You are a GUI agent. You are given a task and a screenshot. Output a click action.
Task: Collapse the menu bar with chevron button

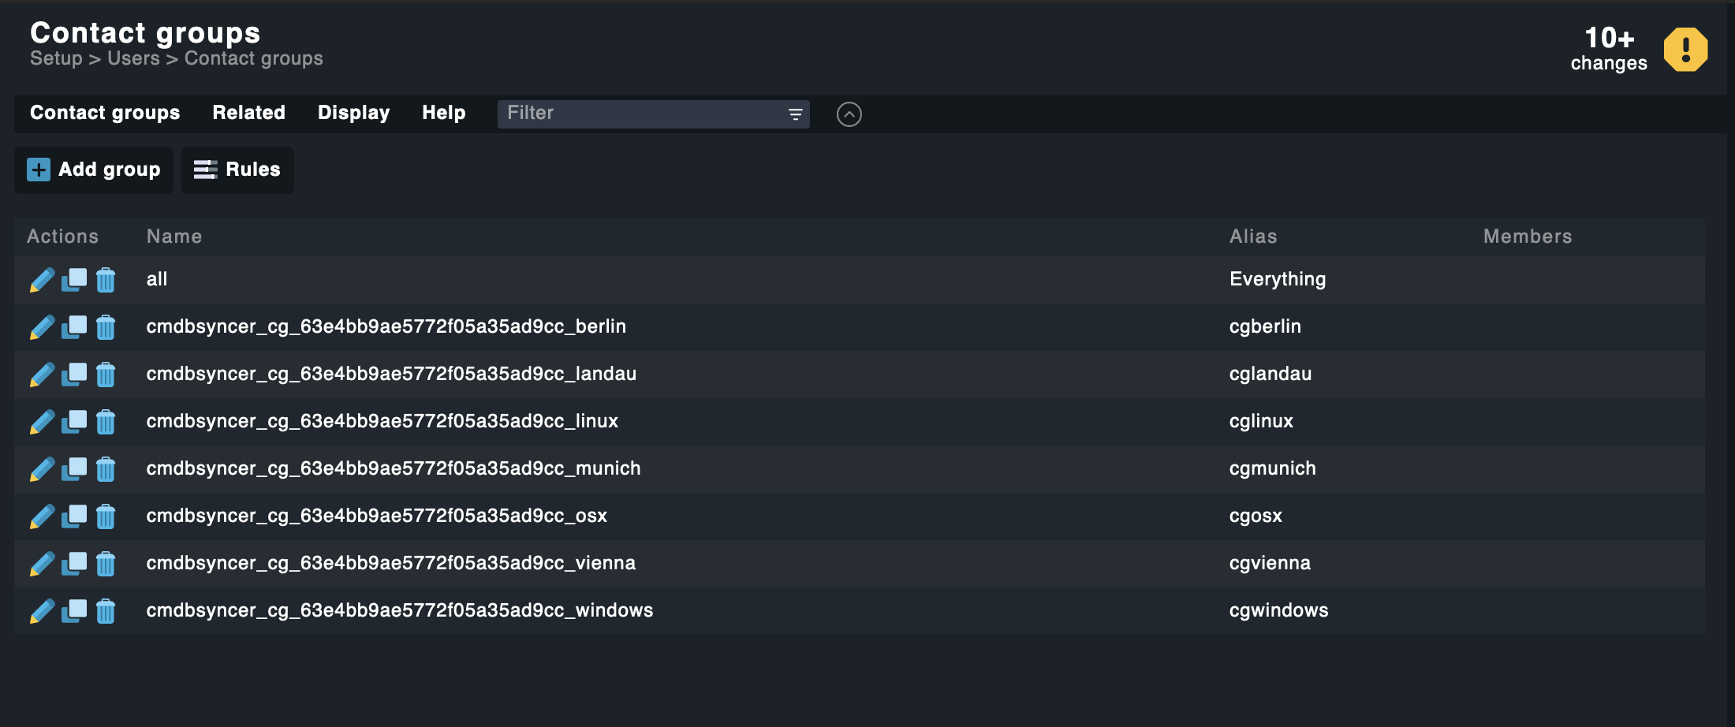(x=849, y=114)
